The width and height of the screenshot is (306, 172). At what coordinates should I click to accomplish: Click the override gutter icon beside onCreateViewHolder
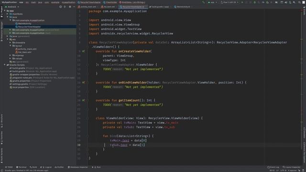click(x=84, y=51)
